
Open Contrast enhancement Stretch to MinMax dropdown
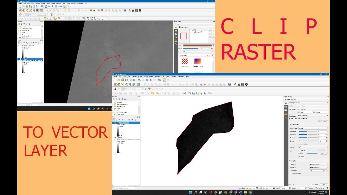coord(312,116)
